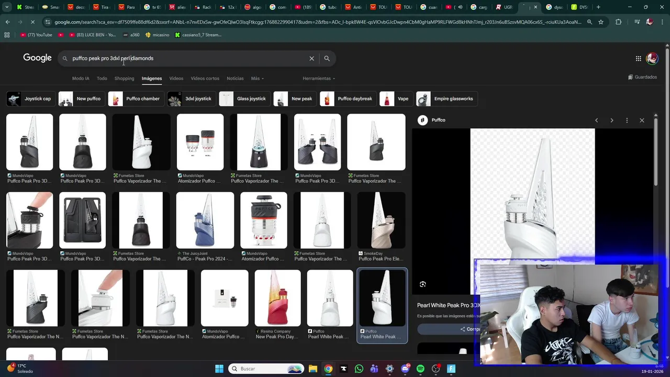Open Windows Start menu

tap(219, 369)
